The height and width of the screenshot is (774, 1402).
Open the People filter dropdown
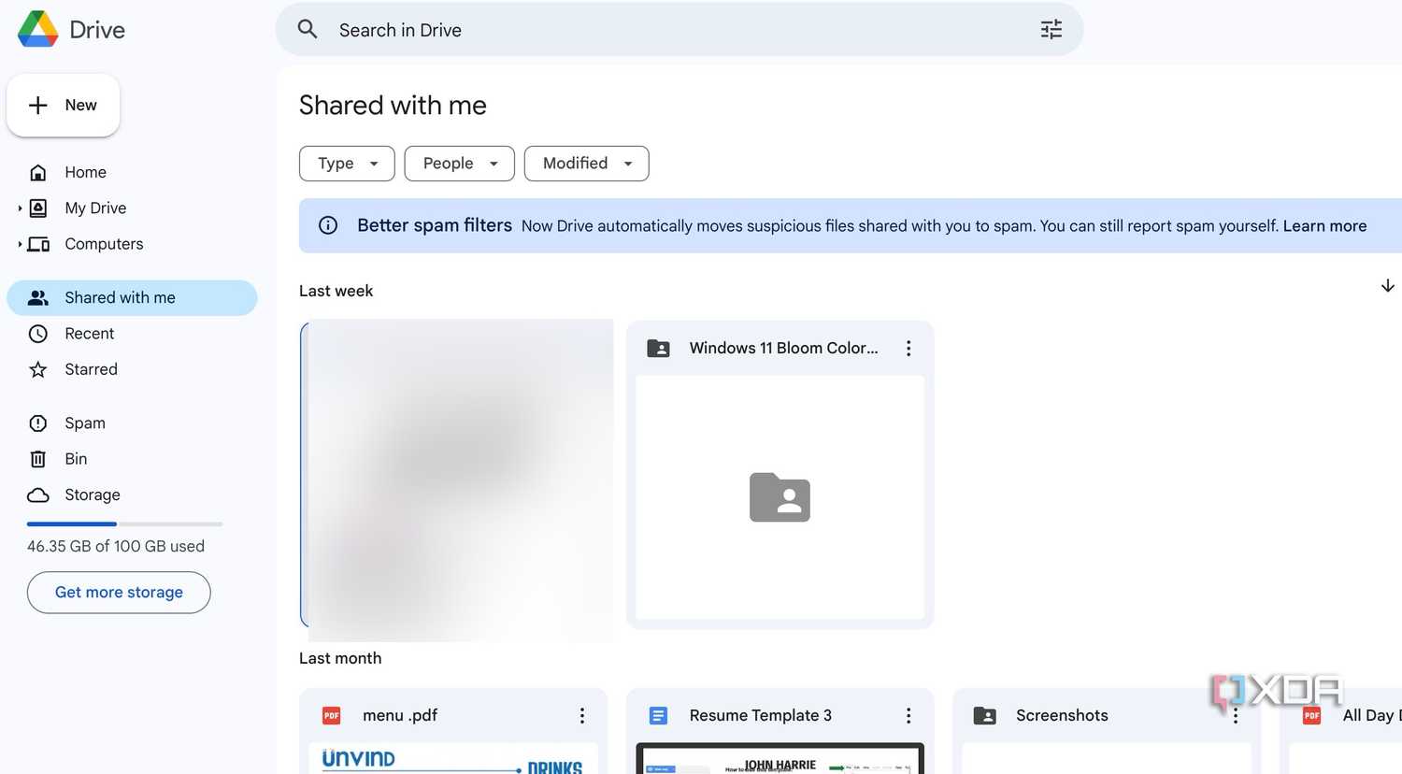pos(460,164)
